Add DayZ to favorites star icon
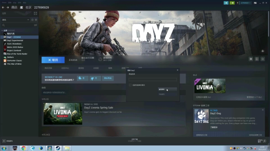The height and width of the screenshot is (151, 270). point(262,59)
